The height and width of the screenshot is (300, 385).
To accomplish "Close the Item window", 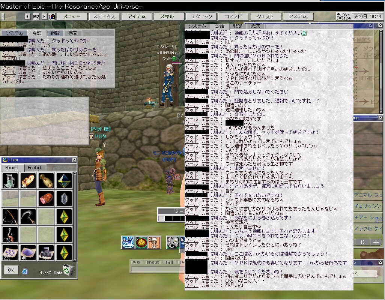I will coord(74,160).
